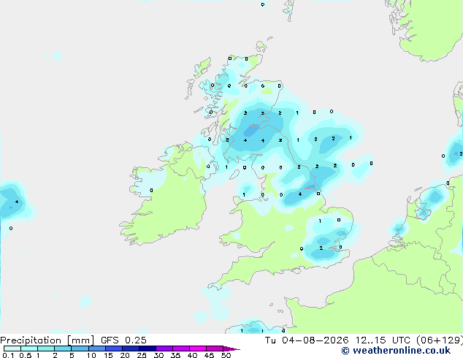
Task: Pick the 10–15 mm blue legend swatch
Action: 97,349
